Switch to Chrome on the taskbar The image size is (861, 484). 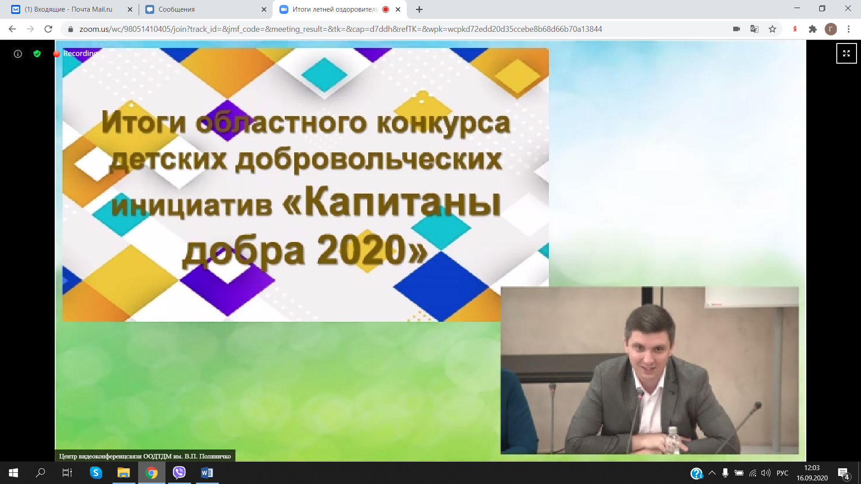[x=152, y=473]
